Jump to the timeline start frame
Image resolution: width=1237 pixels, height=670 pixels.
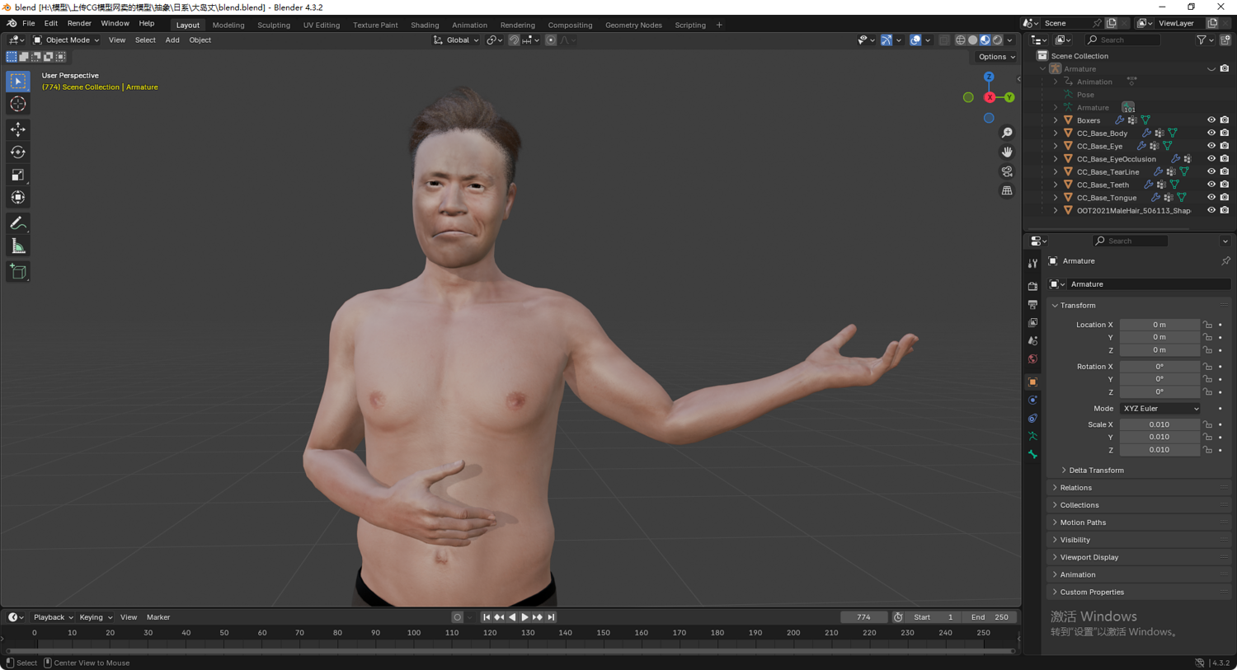[487, 617]
